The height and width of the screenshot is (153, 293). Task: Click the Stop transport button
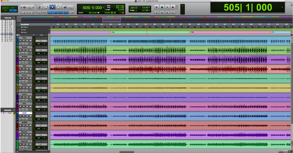[162, 7]
